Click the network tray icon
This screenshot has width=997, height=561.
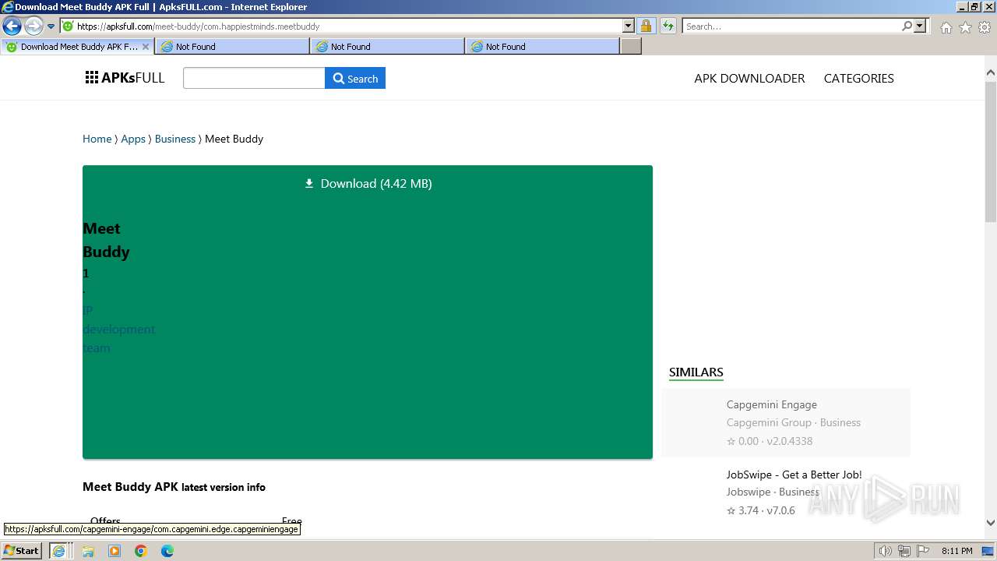(904, 551)
